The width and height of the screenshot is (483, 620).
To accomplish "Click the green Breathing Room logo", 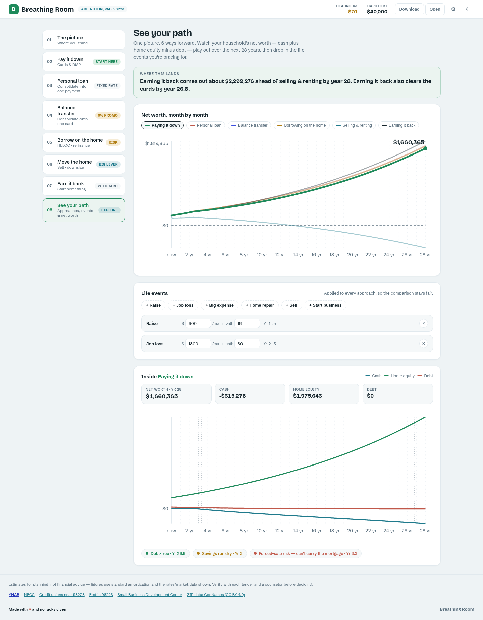I will point(14,9).
